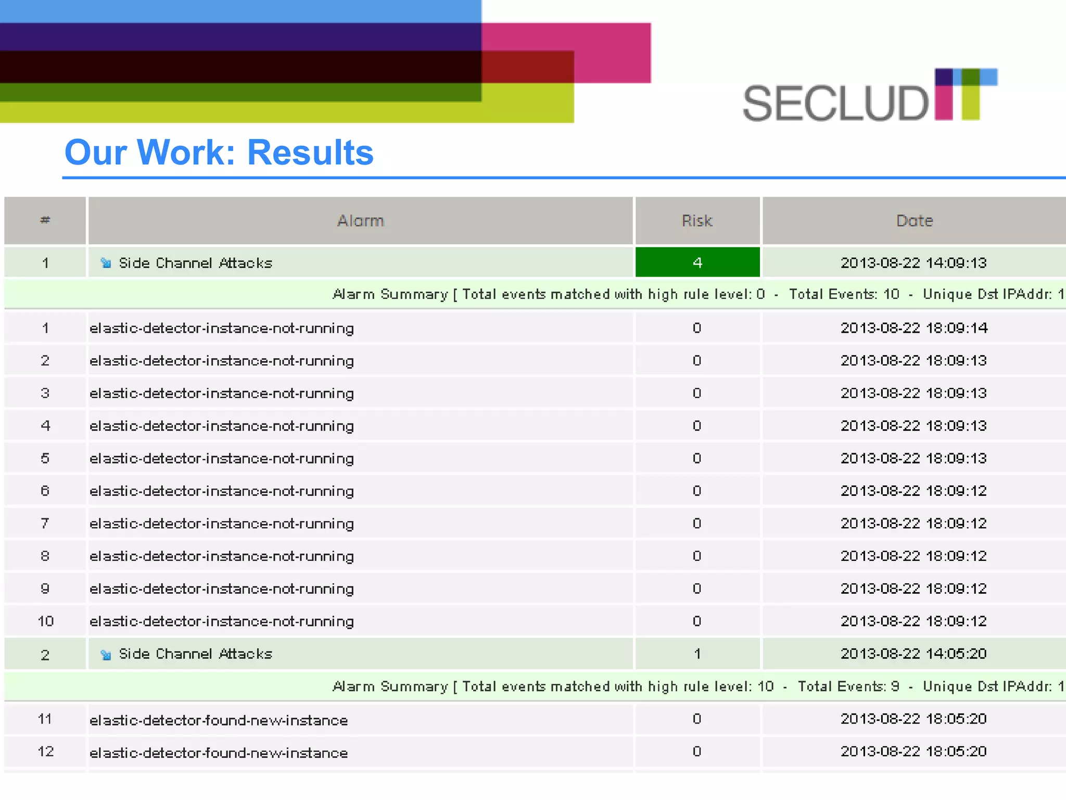Select event row 4 elastic-detector-instance-not-running

(x=535, y=426)
